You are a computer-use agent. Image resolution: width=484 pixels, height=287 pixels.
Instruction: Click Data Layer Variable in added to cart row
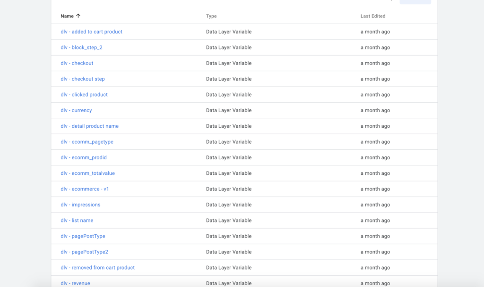coord(229,32)
